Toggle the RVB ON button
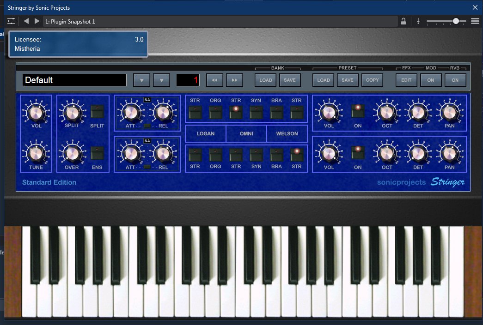This screenshot has height=325, width=483. (455, 80)
